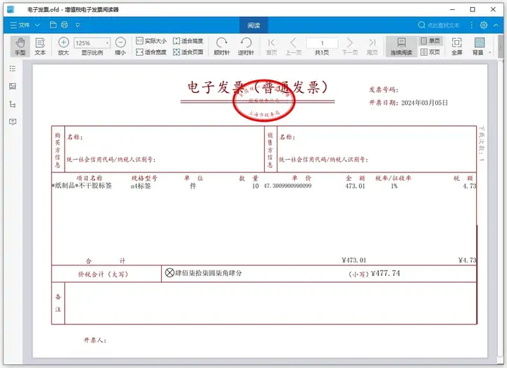This screenshot has height=368, width=507.
Task: Click the unit cell 件
Action: click(193, 186)
